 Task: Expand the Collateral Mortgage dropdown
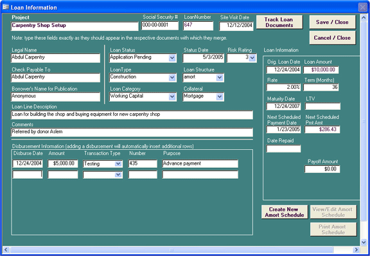click(x=220, y=96)
